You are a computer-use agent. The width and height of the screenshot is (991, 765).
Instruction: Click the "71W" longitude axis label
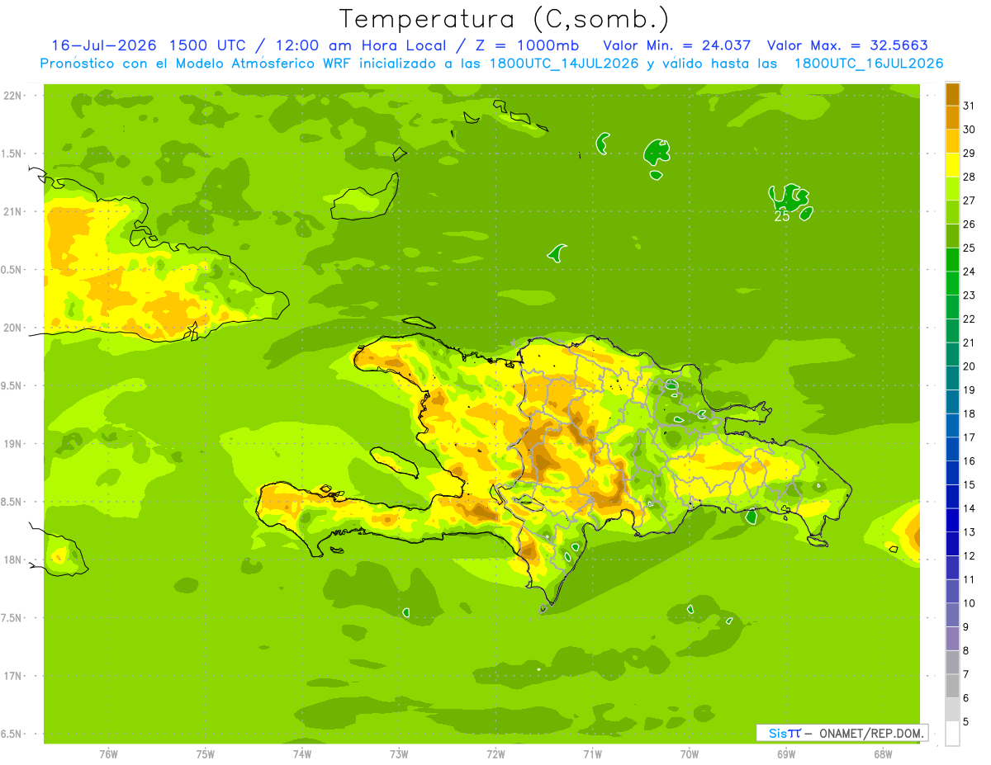[592, 754]
